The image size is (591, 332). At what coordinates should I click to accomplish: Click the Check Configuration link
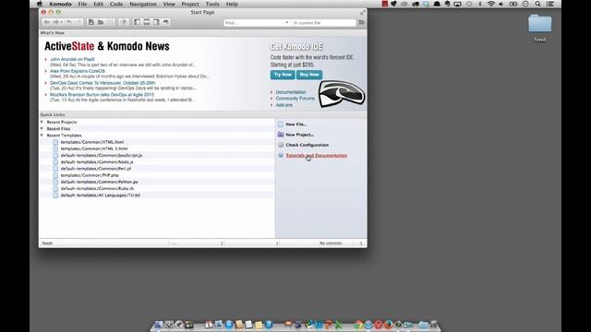pyautogui.click(x=308, y=145)
